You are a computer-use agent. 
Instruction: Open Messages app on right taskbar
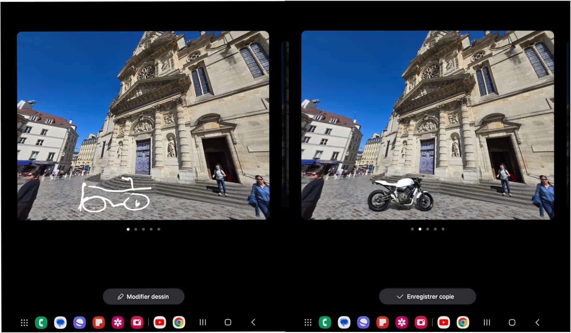pyautogui.click(x=344, y=322)
